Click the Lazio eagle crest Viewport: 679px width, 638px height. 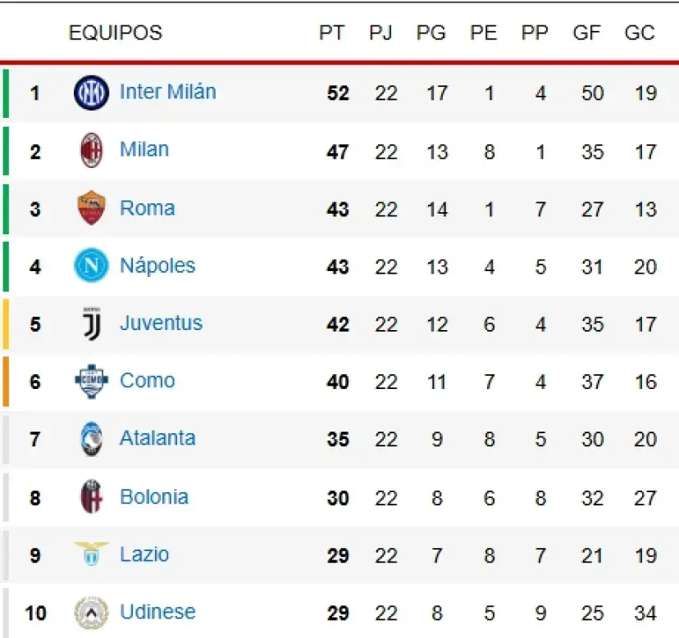[x=91, y=554]
